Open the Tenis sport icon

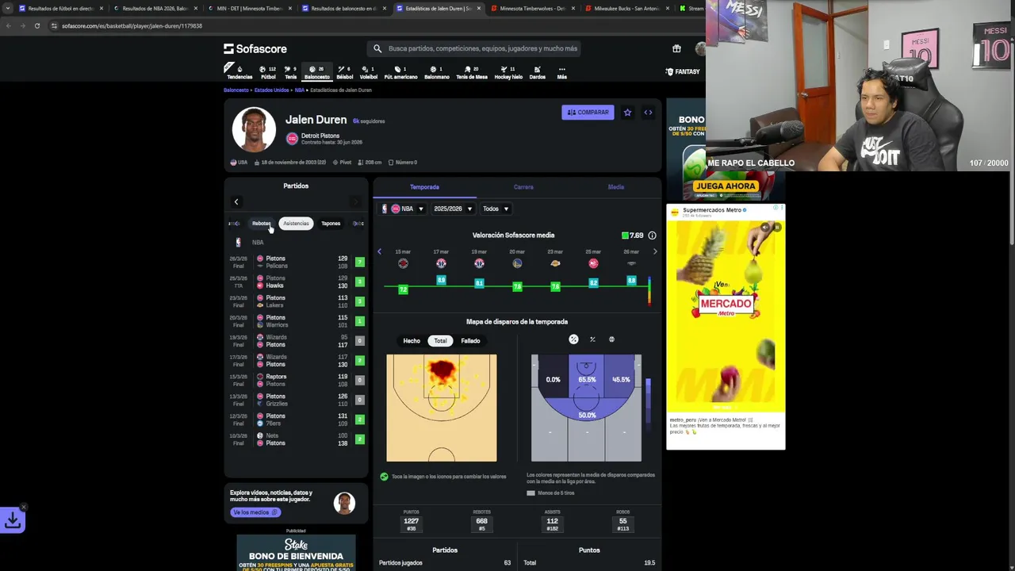click(290, 72)
